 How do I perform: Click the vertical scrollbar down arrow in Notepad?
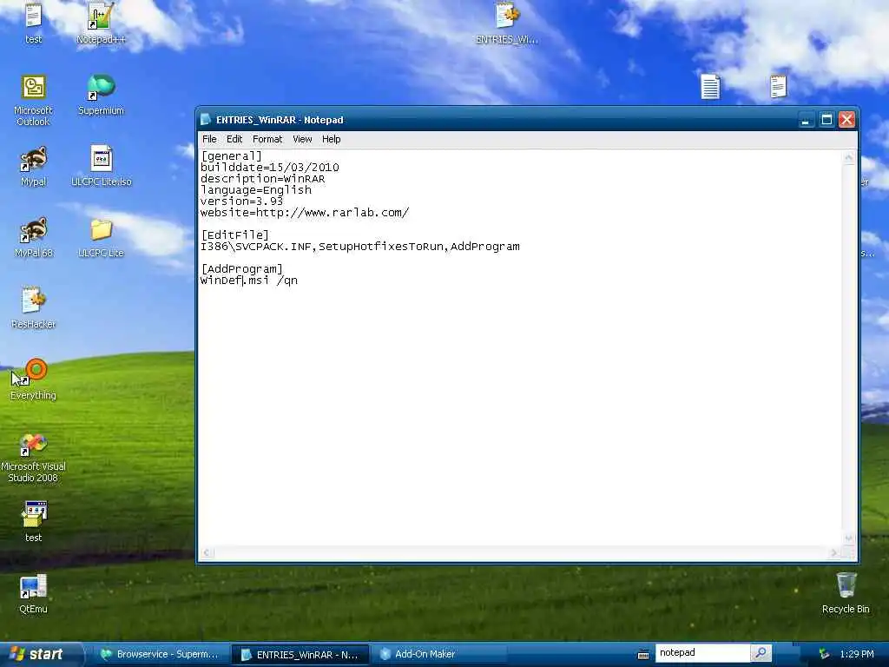coord(849,538)
